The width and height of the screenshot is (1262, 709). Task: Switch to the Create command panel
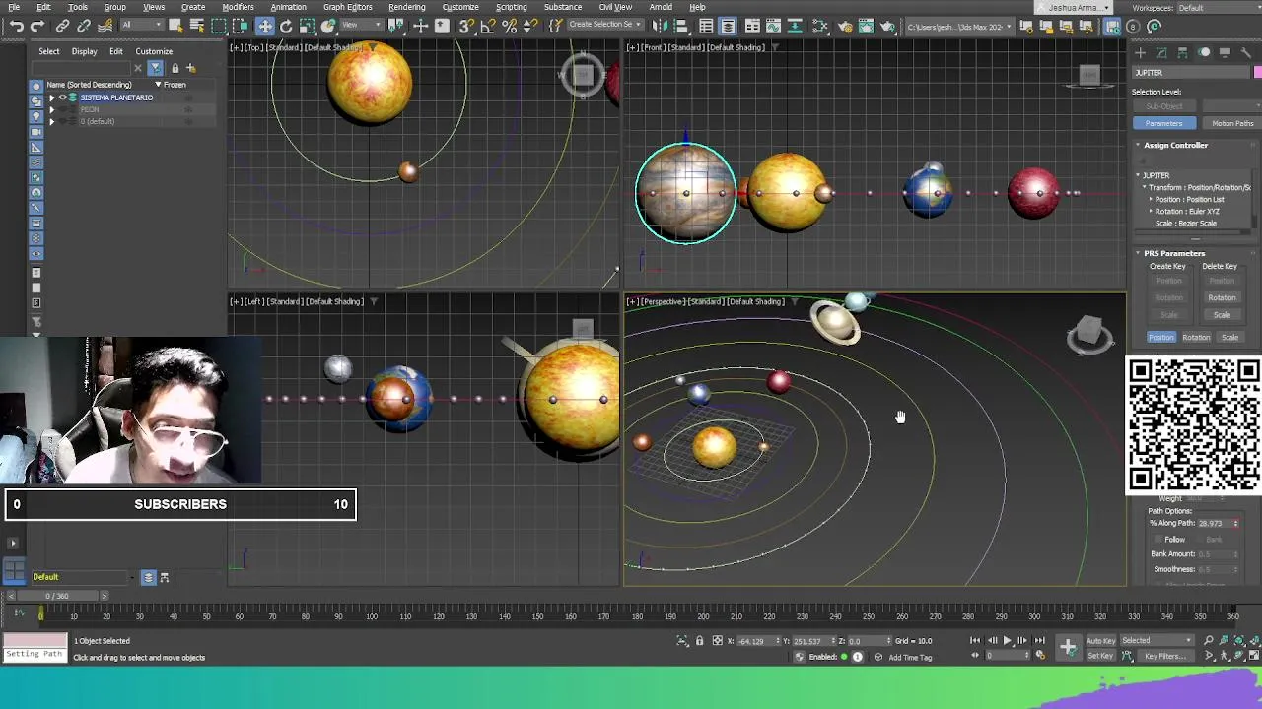pos(1141,52)
